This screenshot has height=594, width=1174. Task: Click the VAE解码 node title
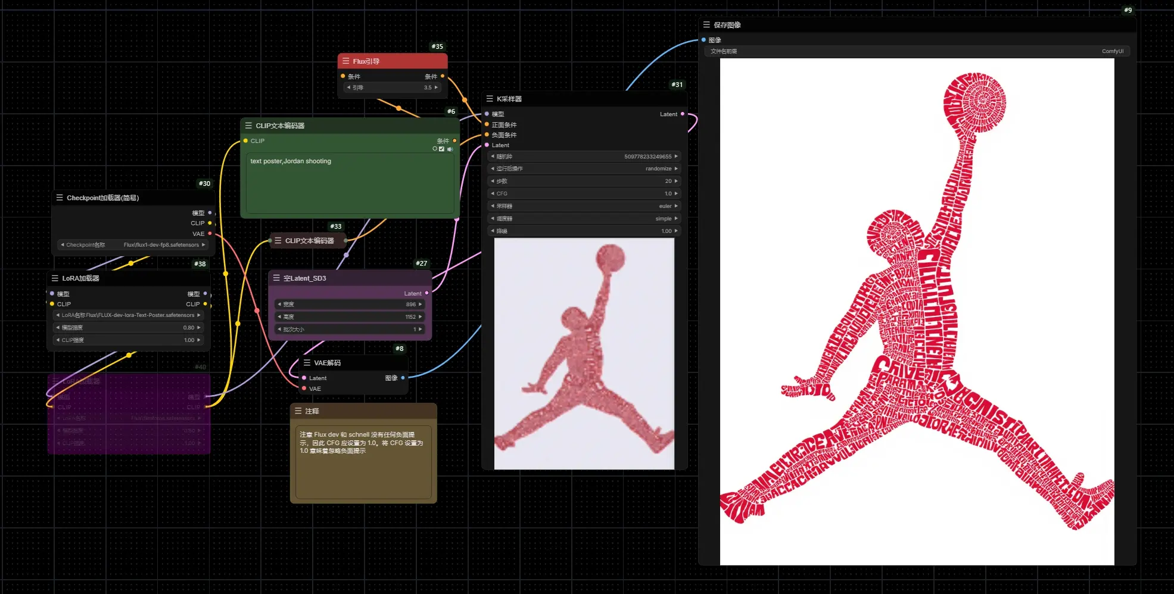tap(328, 363)
